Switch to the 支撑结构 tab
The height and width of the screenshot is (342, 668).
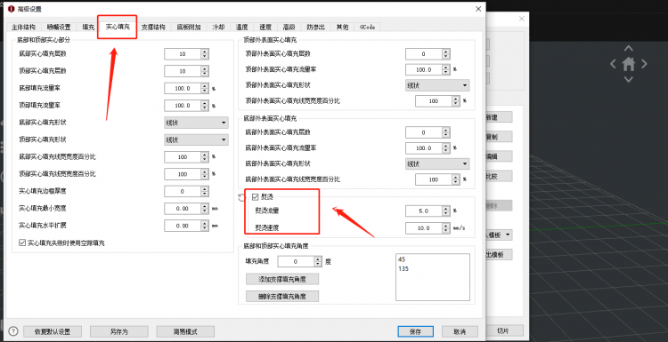pyautogui.click(x=153, y=27)
